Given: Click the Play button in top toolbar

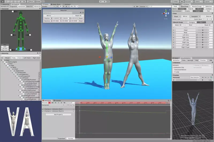Looking at the screenshot, I should click(x=101, y=2).
